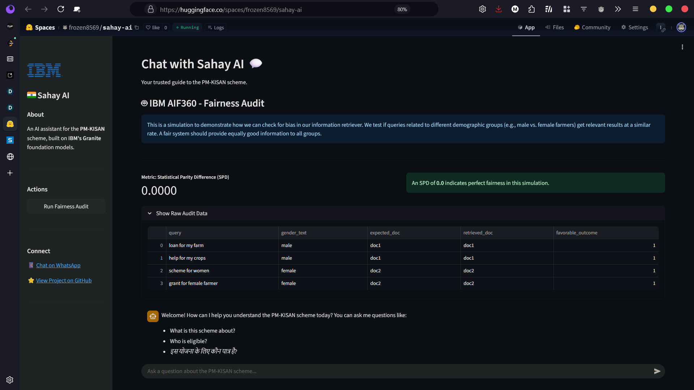This screenshot has height=390, width=694.
Task: Open the sidebar settings gear icon
Action: 10,380
